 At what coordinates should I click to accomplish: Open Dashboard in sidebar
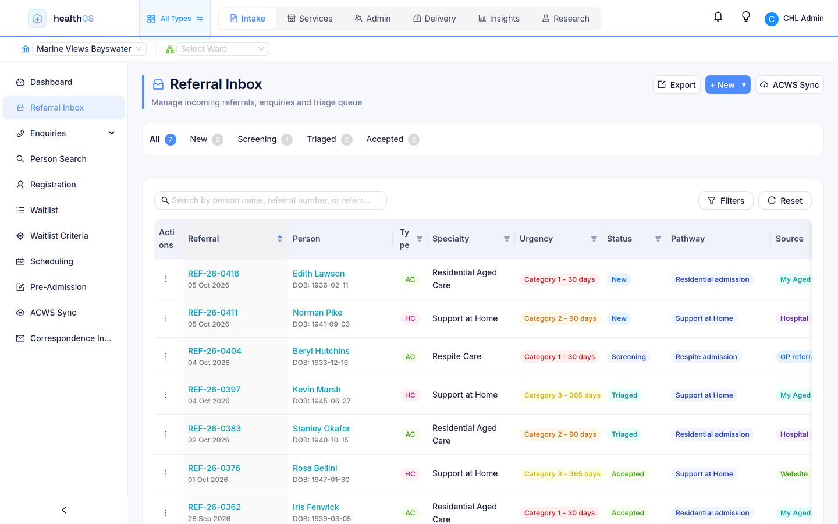64,82
